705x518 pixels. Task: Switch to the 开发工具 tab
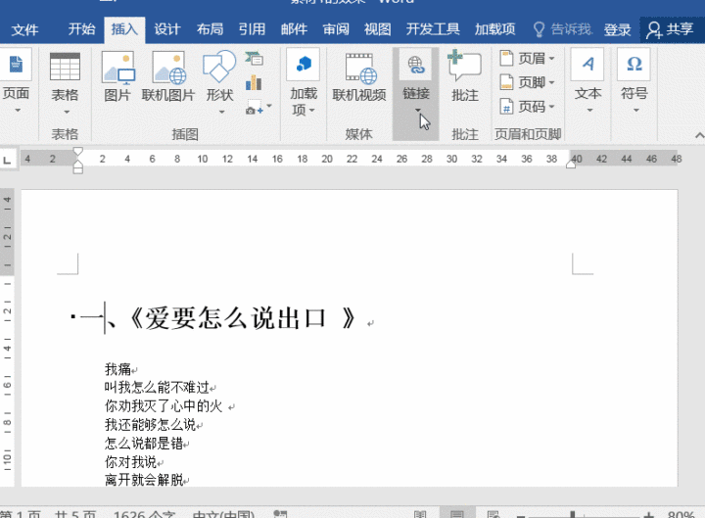point(433,29)
